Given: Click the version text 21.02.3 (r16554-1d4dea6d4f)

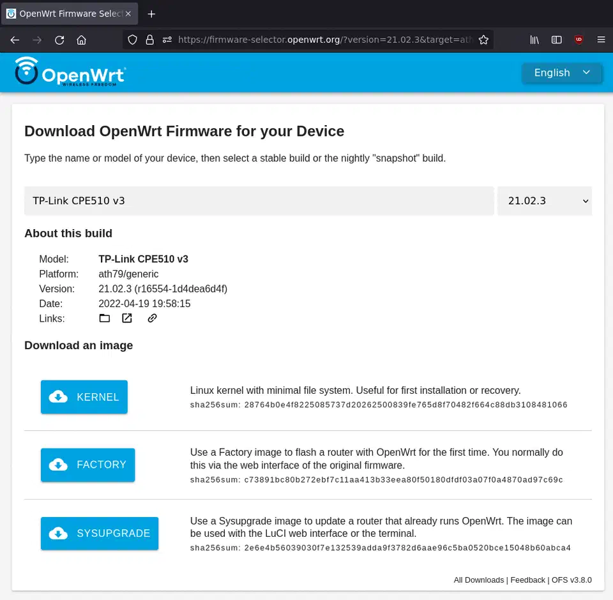Looking at the screenshot, I should click(163, 289).
